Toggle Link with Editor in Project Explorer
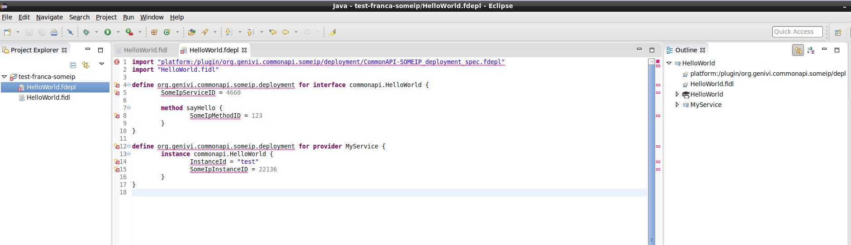The height and width of the screenshot is (245, 851). pos(86,65)
